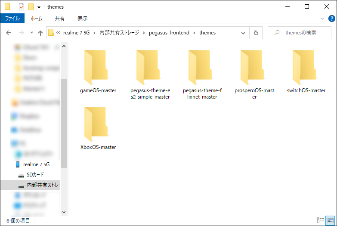The image size is (337, 226).
Task: Open Help with the question mark icon
Action: (331, 19)
